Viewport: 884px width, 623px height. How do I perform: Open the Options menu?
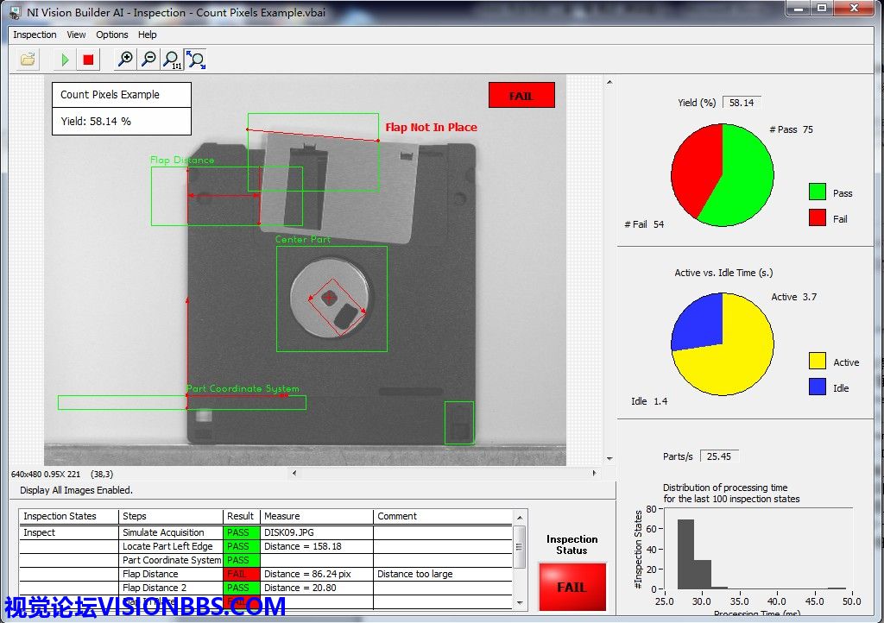111,35
